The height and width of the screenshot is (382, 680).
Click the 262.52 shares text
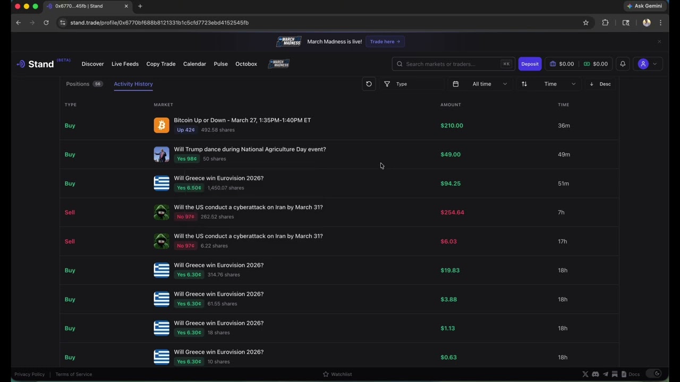coord(218,216)
